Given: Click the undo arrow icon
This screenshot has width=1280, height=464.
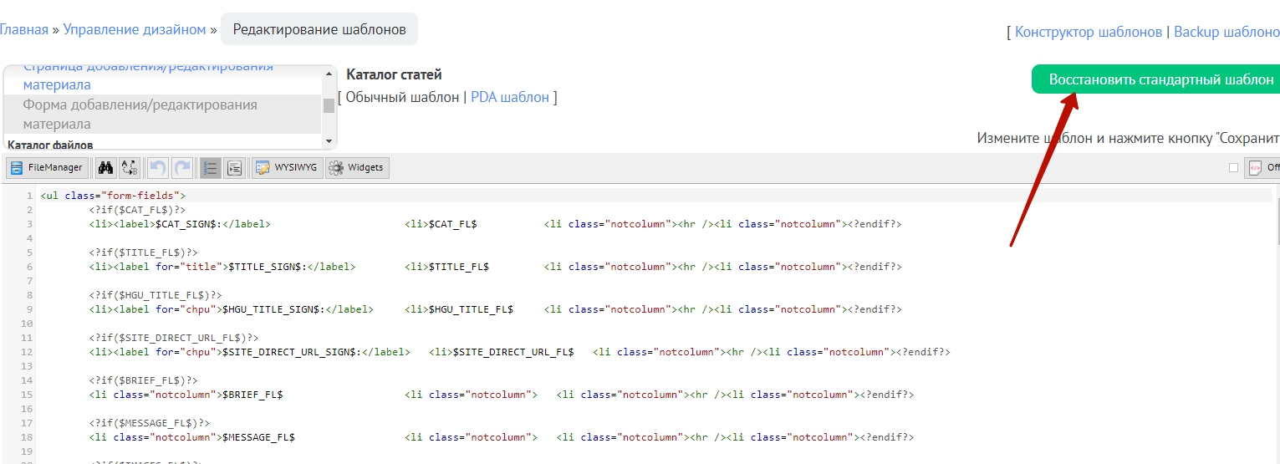Looking at the screenshot, I should [157, 168].
